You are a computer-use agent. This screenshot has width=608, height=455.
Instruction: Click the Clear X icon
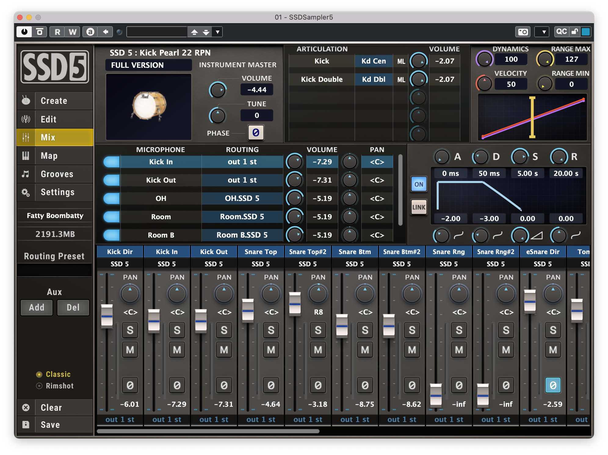[x=26, y=408]
